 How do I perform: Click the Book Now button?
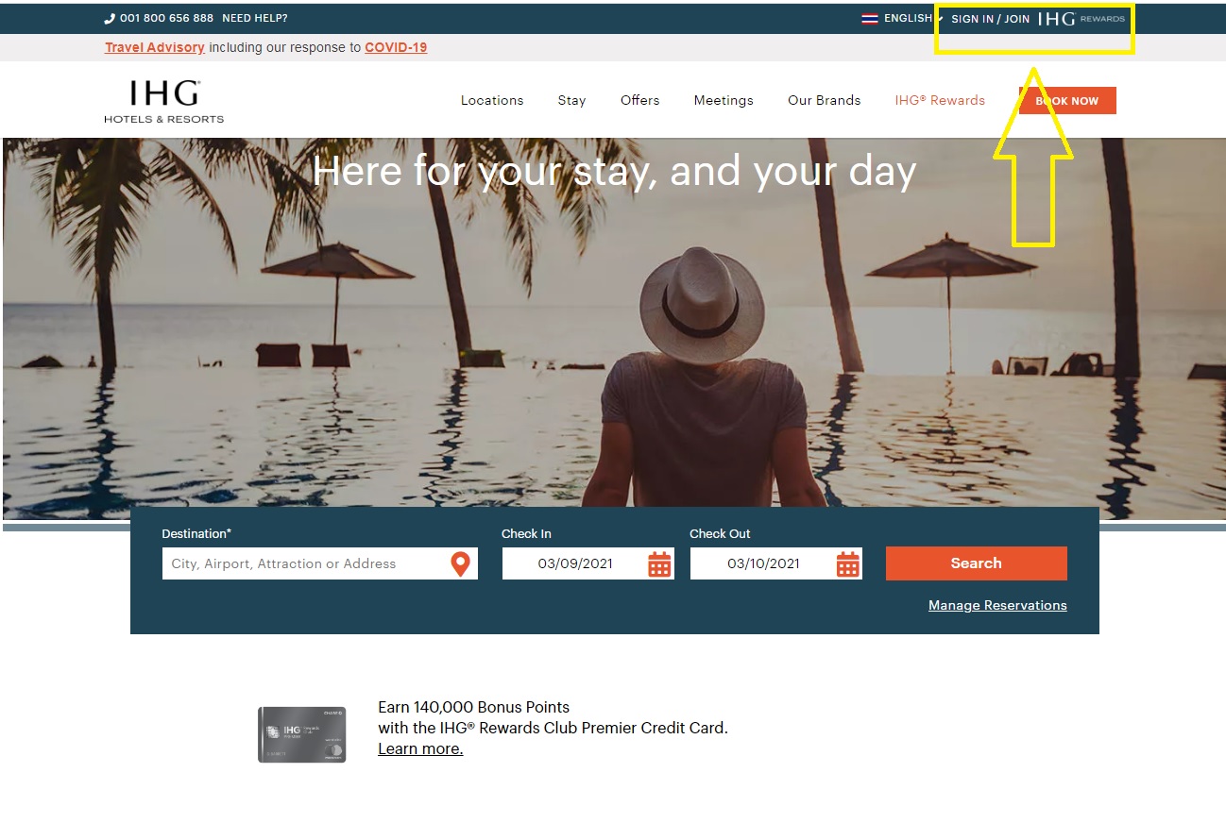(1066, 101)
